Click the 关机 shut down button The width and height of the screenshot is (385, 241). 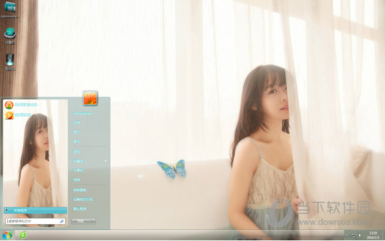pyautogui.click(x=80, y=221)
